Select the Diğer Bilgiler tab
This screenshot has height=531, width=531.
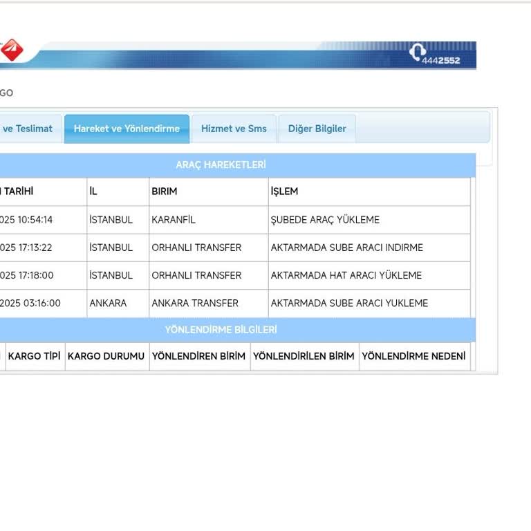click(x=317, y=129)
